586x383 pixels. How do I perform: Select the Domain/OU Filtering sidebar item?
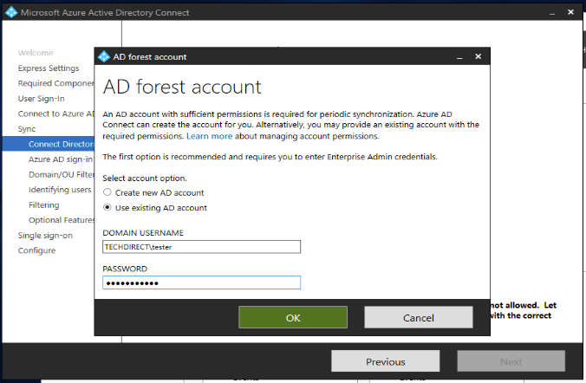point(62,174)
